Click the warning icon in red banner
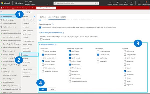This screenshot has height=94, width=150. [x=2, y=8]
